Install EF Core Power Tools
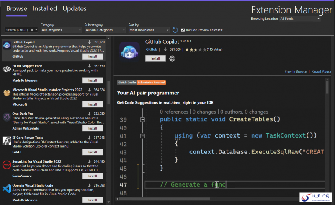The width and height of the screenshot is (335, 205). click(93, 152)
